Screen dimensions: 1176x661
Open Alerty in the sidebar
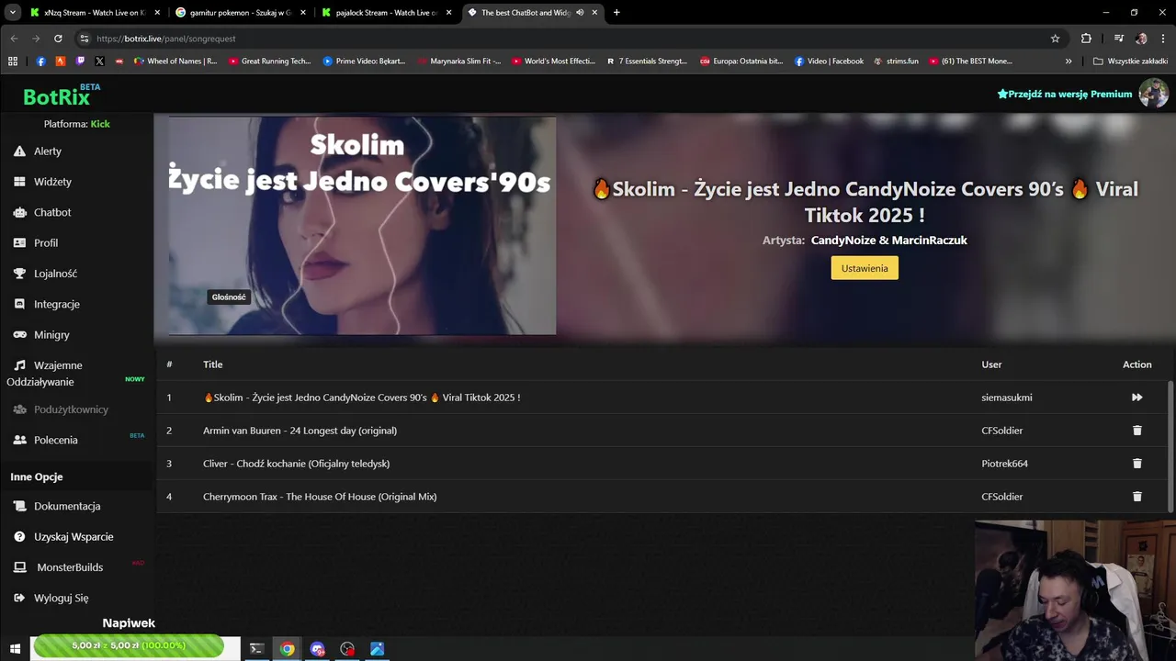pos(38,151)
